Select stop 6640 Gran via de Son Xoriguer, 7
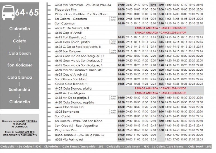This screenshot has width=216, height=153. pos(79,61)
